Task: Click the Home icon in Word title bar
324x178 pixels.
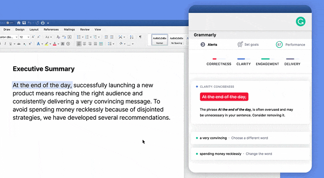Action: (x=19, y=23)
